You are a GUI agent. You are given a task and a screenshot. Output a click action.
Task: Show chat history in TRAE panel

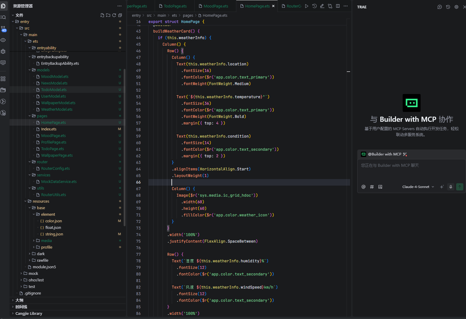(448, 7)
